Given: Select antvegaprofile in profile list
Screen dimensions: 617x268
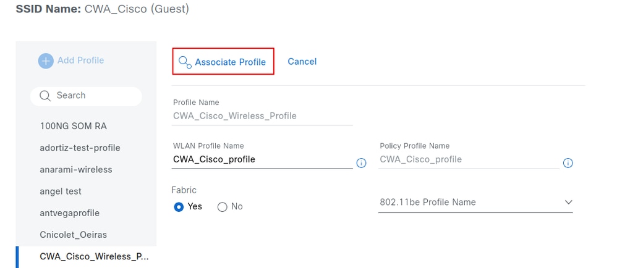Looking at the screenshot, I should click(x=69, y=213).
